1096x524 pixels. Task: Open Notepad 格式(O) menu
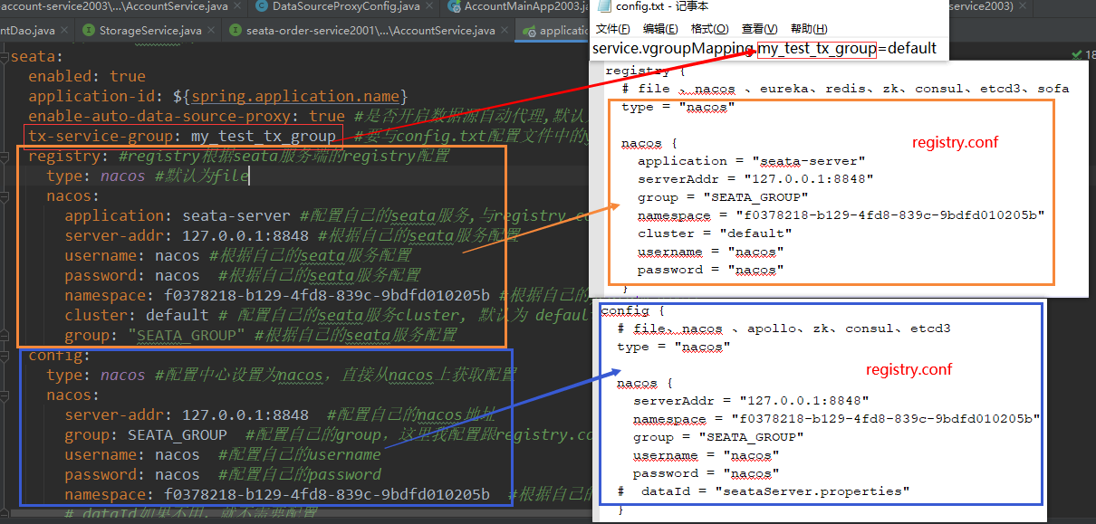pos(709,29)
